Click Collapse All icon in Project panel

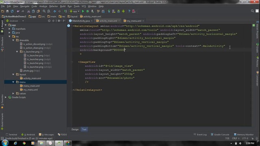(x=53, y=21)
